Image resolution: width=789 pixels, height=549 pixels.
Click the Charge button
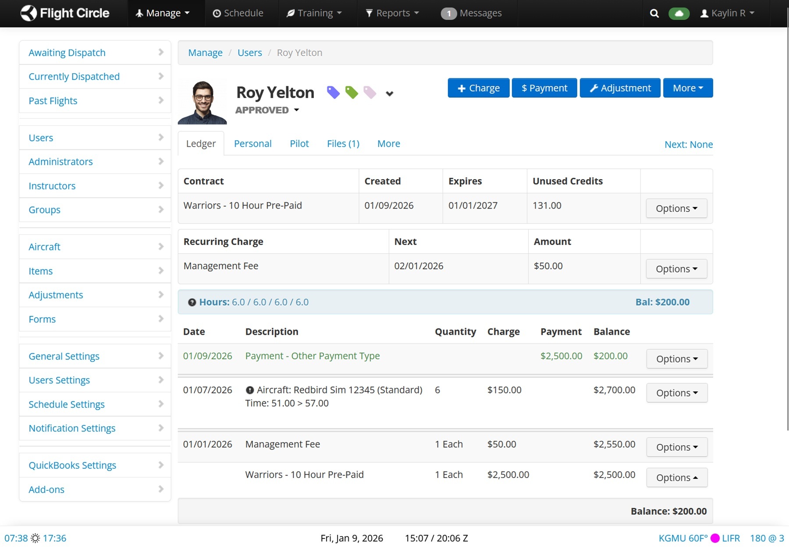[478, 88]
